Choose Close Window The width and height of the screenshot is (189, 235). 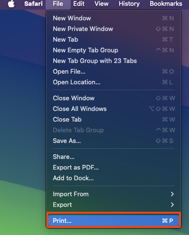tap(113, 98)
